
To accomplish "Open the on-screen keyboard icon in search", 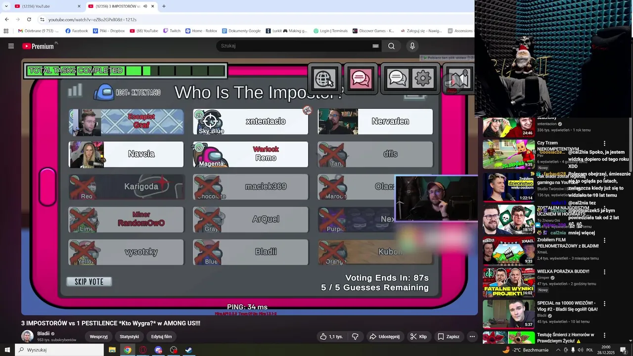I will click(x=375, y=46).
